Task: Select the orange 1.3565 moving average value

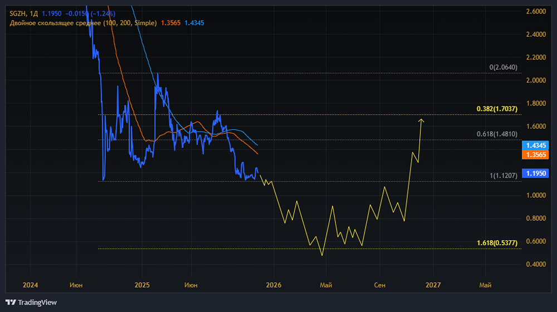Action: coord(170,23)
